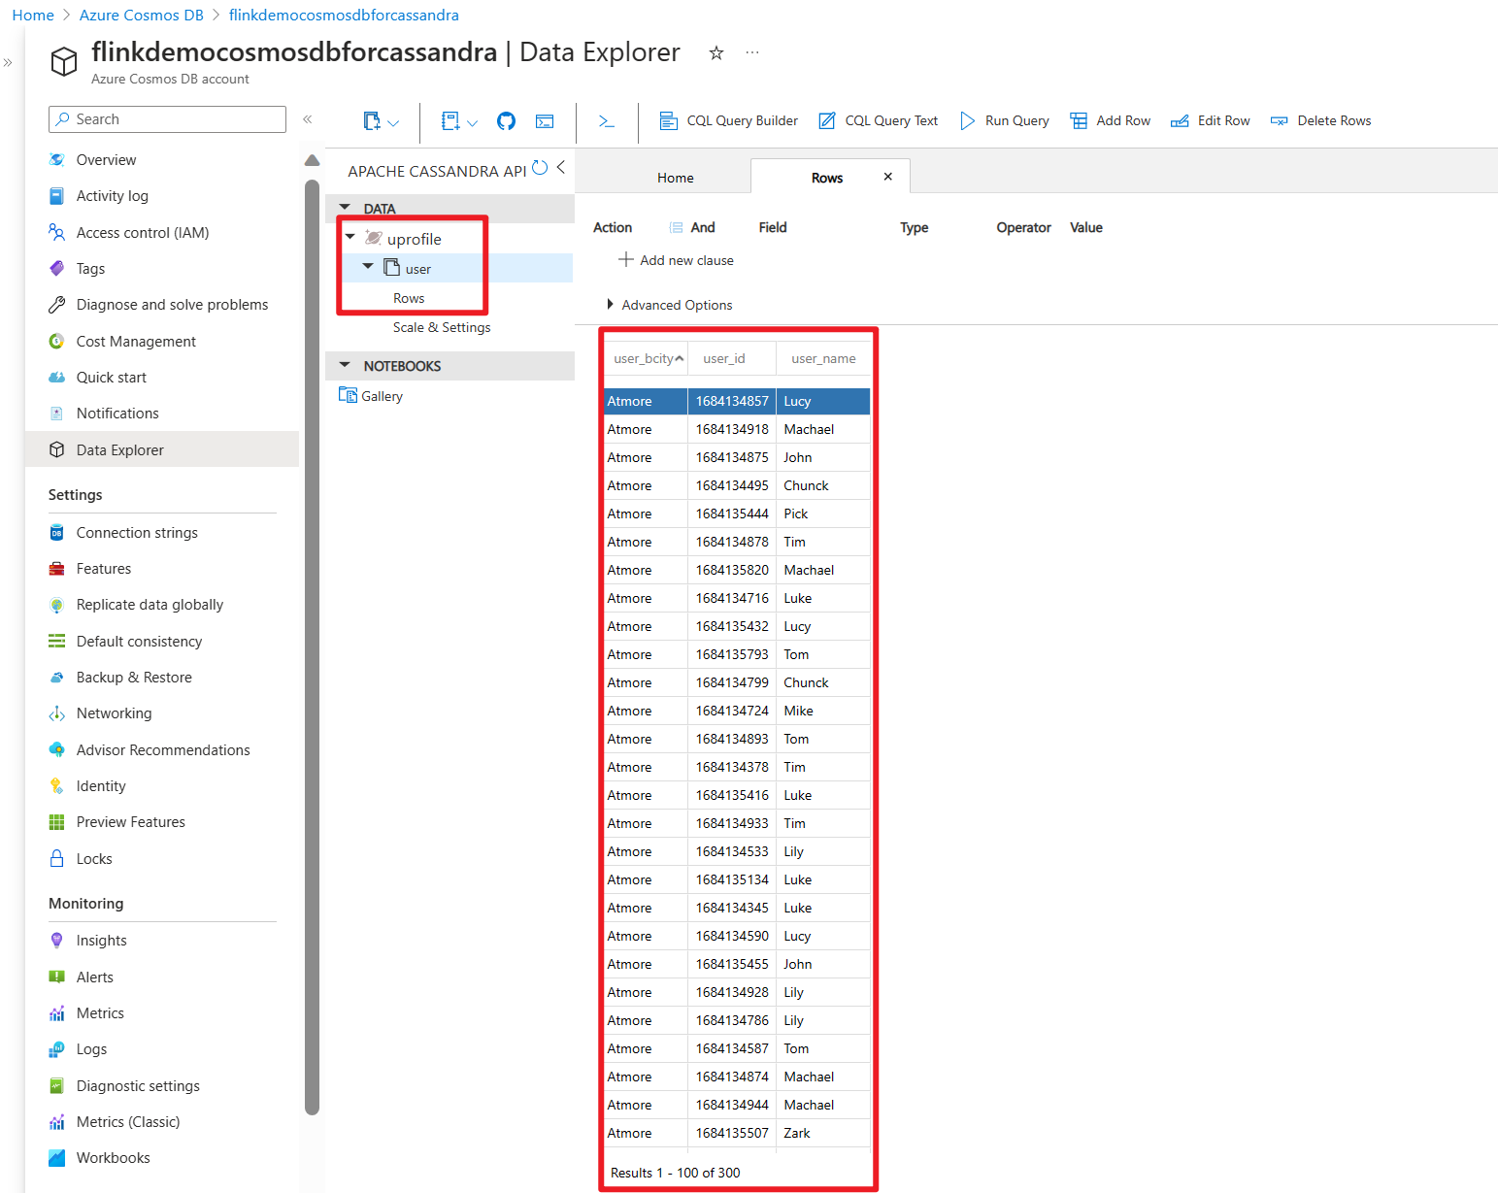Screen dimensions: 1498x1193
Task: Open Cost Management
Action: pyautogui.click(x=136, y=342)
